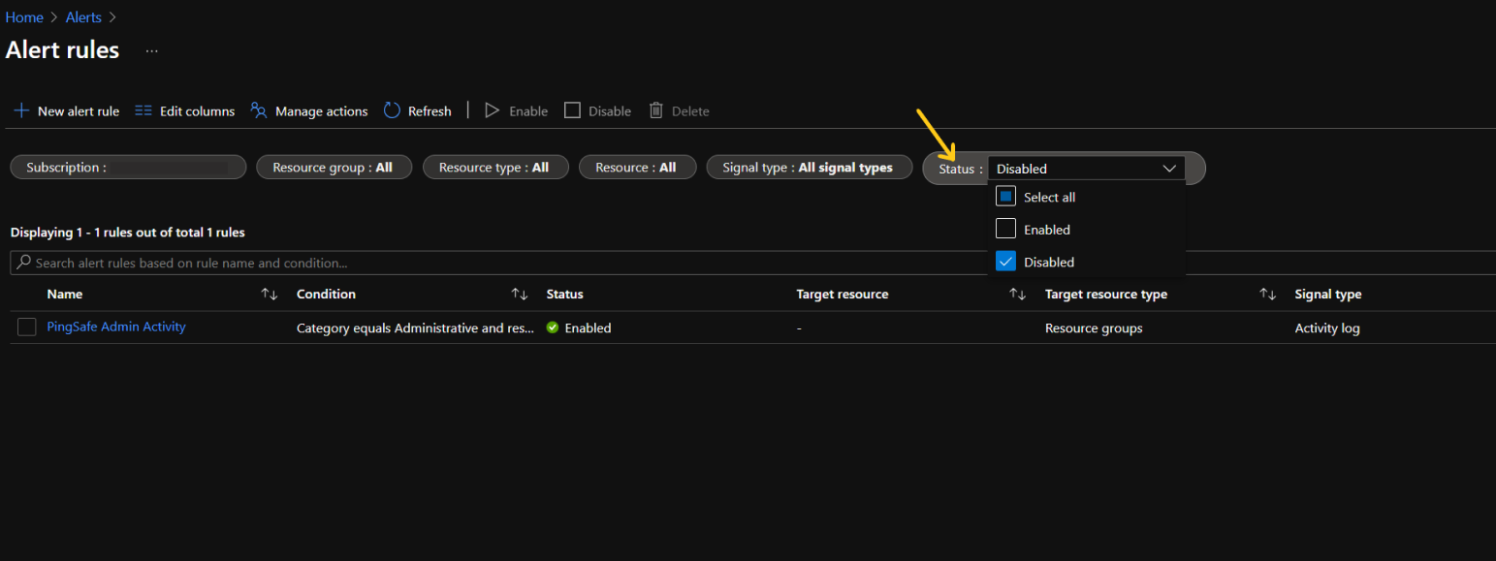Sort the table by Name column arrows
The width and height of the screenshot is (1496, 561).
click(x=270, y=295)
